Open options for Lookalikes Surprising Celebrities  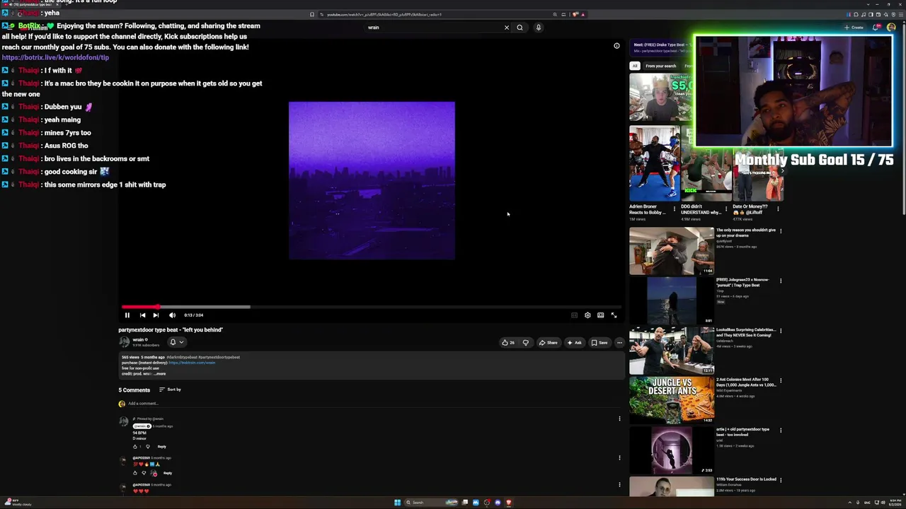click(781, 331)
